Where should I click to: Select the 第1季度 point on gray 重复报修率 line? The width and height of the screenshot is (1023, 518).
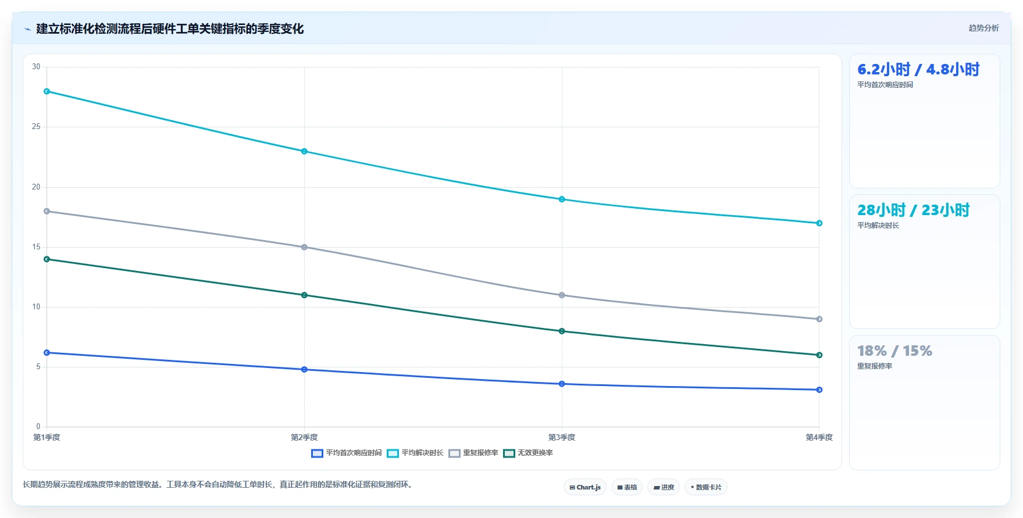coord(47,211)
